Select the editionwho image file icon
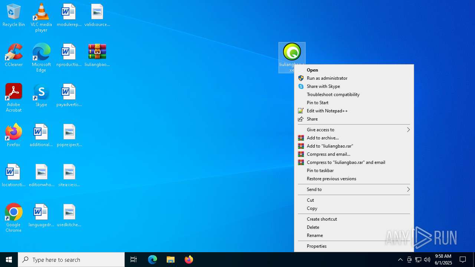 [41, 176]
